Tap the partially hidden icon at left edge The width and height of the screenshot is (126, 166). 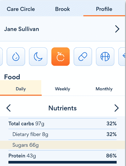point(1,56)
